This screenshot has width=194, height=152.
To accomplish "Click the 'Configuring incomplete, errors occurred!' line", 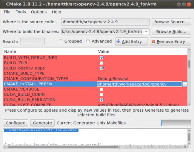I will click(x=53, y=144).
